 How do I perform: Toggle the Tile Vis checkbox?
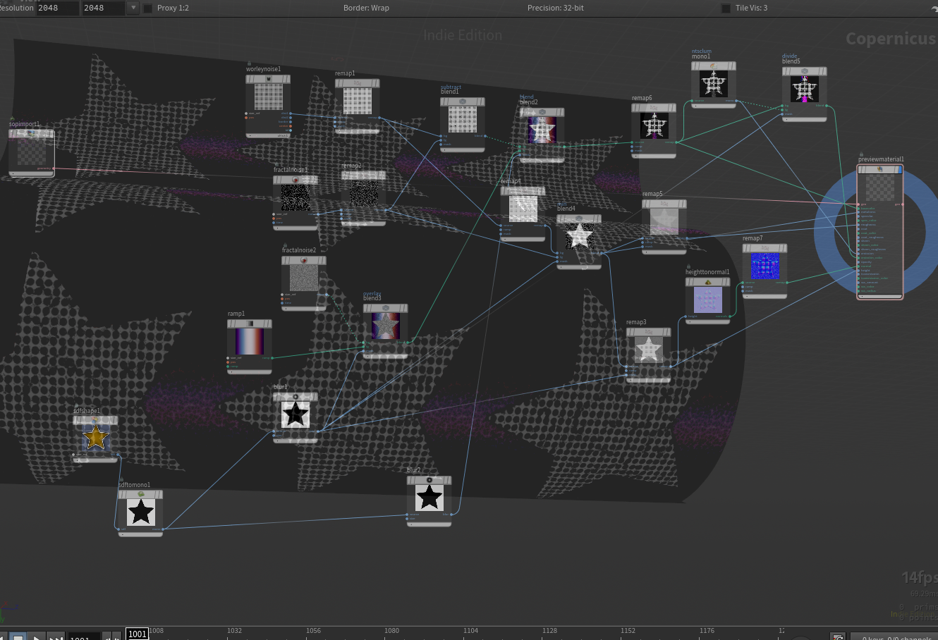click(726, 8)
